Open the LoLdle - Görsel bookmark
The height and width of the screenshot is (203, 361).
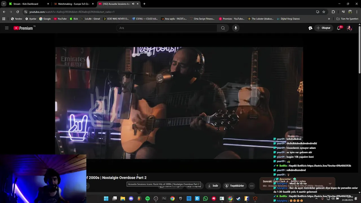click(x=90, y=19)
